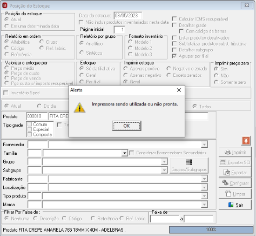This screenshot has height=236, width=256.
Task: Expand the Tipo produto dropdown
Action: (204, 196)
